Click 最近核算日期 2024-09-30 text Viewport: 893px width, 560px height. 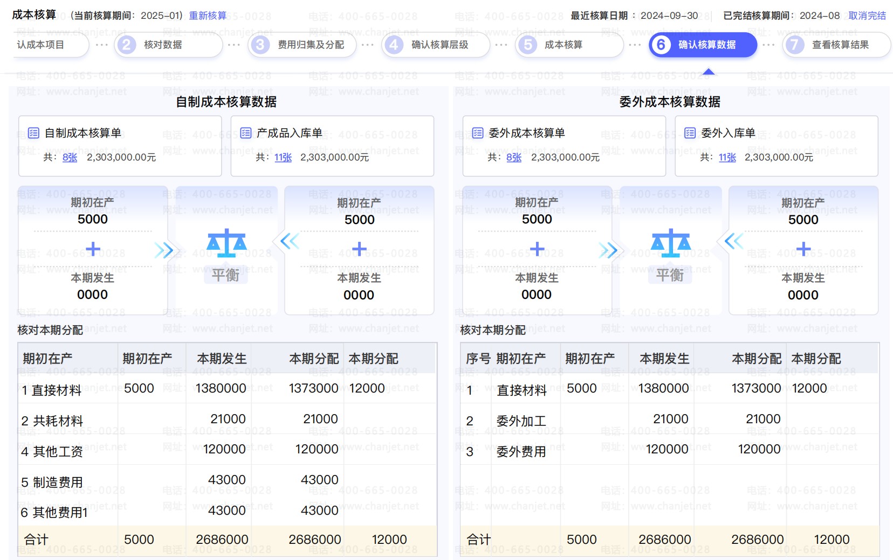click(634, 16)
